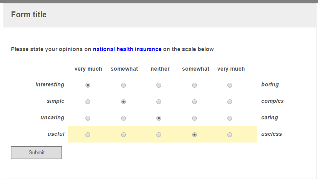The image size is (318, 181).
Task: Choose 'somewhat' simple radio button
Action: (x=124, y=102)
